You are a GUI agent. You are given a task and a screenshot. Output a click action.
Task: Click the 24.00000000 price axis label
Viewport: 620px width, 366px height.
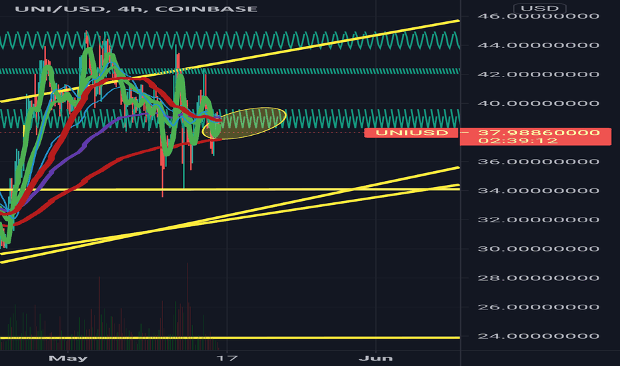(x=538, y=336)
